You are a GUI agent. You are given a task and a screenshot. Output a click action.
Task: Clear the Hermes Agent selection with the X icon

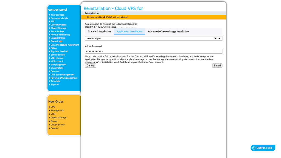tap(215, 38)
